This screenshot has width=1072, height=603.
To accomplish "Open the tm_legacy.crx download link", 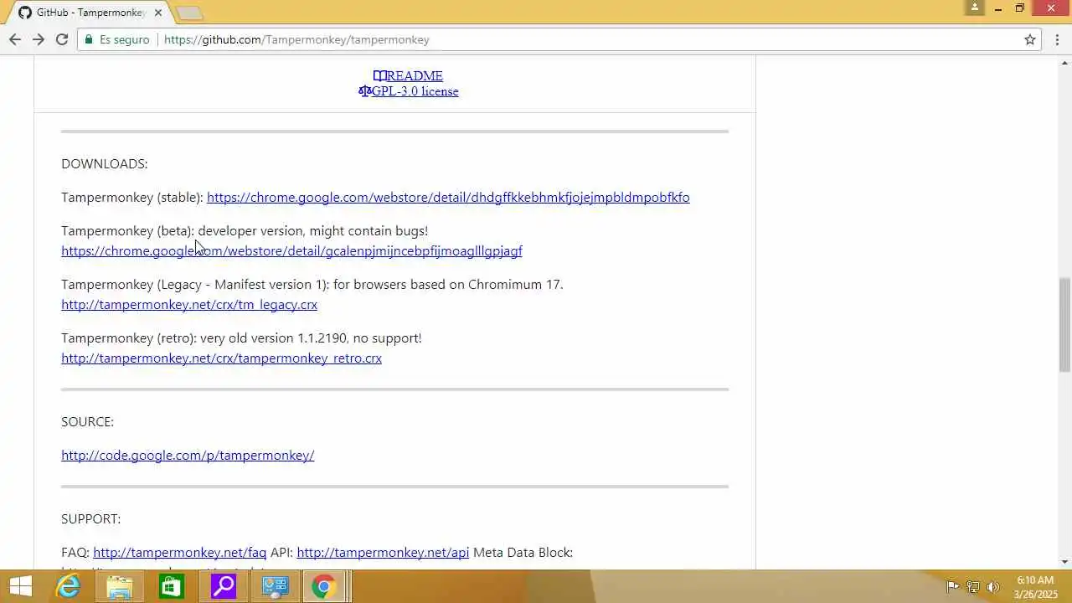I will [x=189, y=305].
